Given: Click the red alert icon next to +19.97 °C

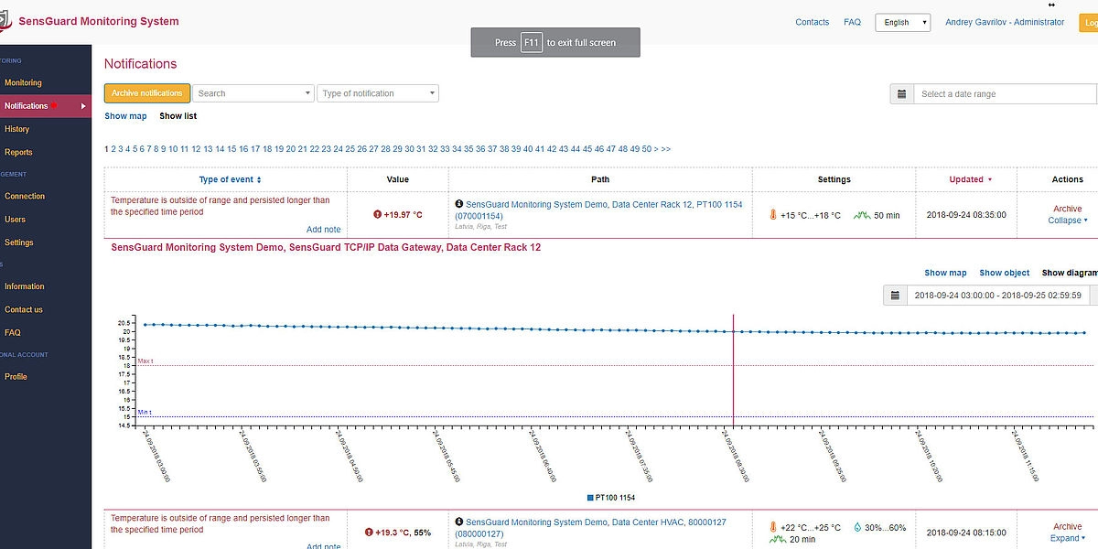Looking at the screenshot, I should (x=377, y=215).
